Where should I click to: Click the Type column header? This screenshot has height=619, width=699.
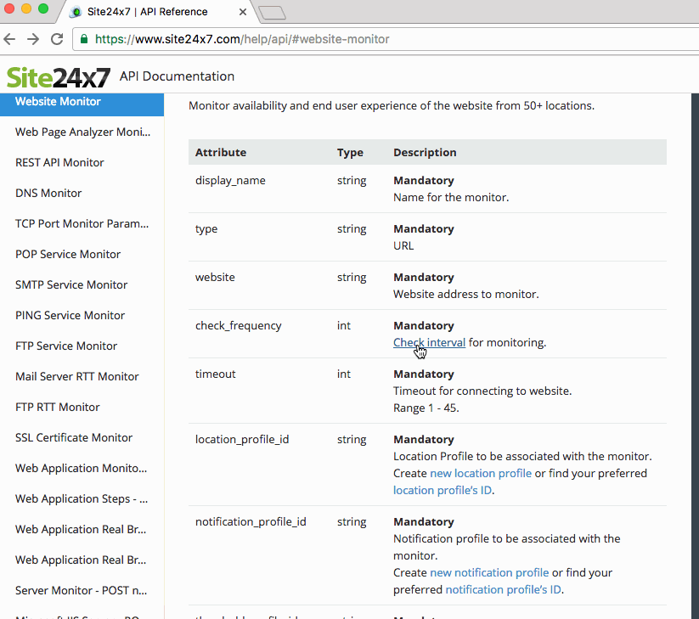coord(350,152)
